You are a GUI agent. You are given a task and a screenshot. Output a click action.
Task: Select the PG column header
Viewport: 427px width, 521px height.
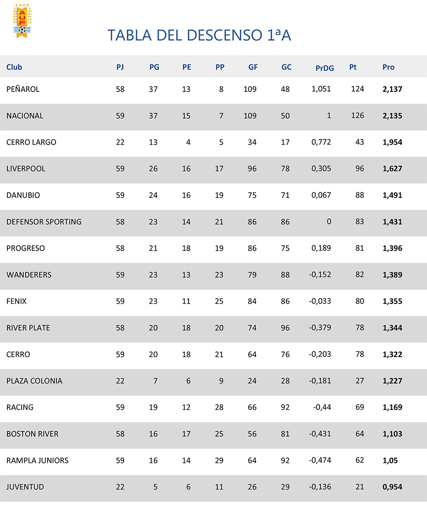[154, 67]
